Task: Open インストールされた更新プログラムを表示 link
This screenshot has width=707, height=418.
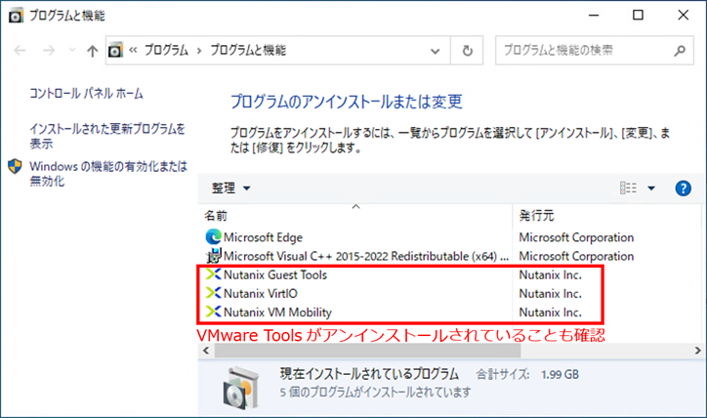Action: [x=107, y=136]
